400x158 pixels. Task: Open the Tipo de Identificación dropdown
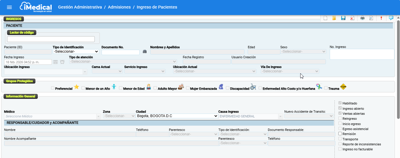pyautogui.click(x=76, y=51)
